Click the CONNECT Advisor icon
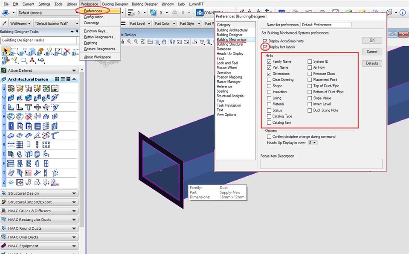The image size is (409, 254). [x=200, y=12]
